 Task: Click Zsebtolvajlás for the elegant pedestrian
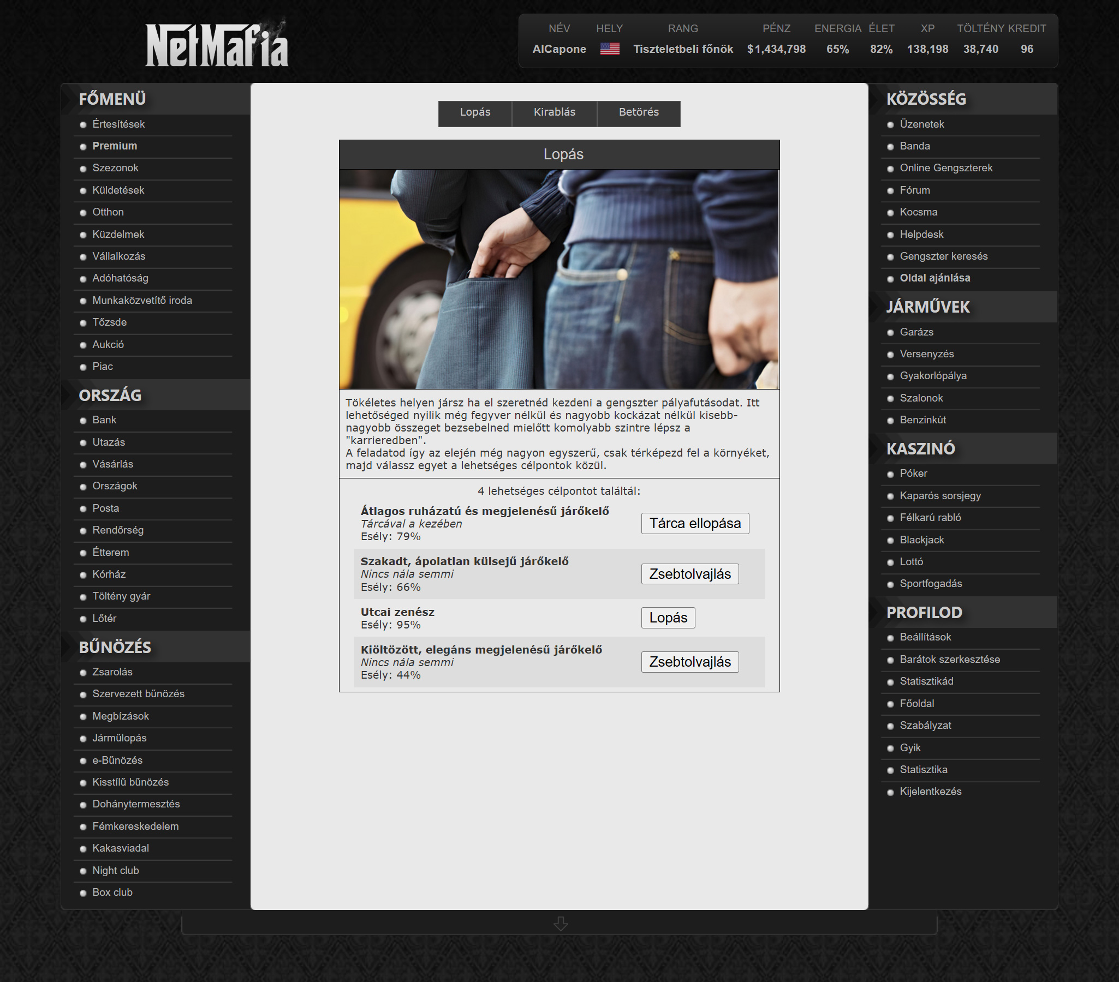click(x=689, y=662)
